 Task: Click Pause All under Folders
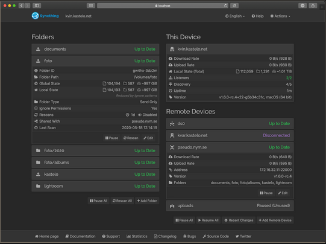pos(99,201)
